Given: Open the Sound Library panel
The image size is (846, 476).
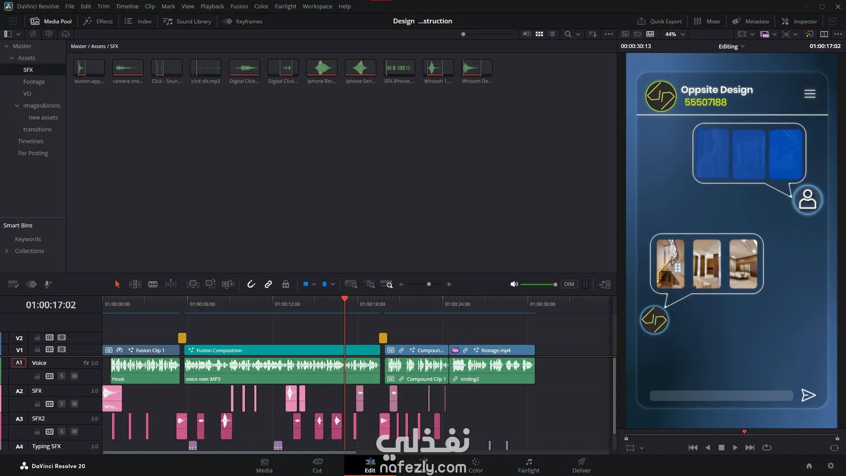Looking at the screenshot, I should pyautogui.click(x=187, y=21).
